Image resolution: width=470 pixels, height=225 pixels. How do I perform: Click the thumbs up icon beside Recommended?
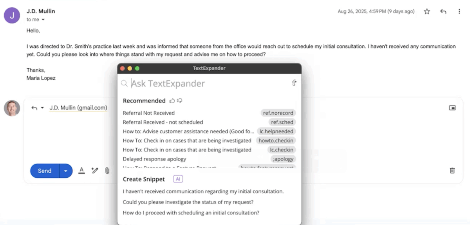coord(172,101)
